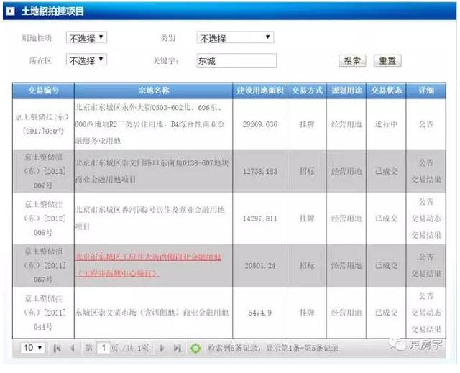Viewport: 460px width, 373px height.
Task: Open 交易结果 for the [2013]007号 row
Action: [x=426, y=179]
